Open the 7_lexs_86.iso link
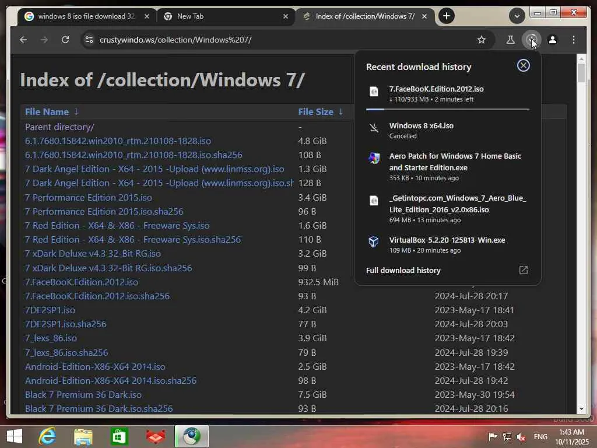Image resolution: width=597 pixels, height=448 pixels. pos(51,338)
